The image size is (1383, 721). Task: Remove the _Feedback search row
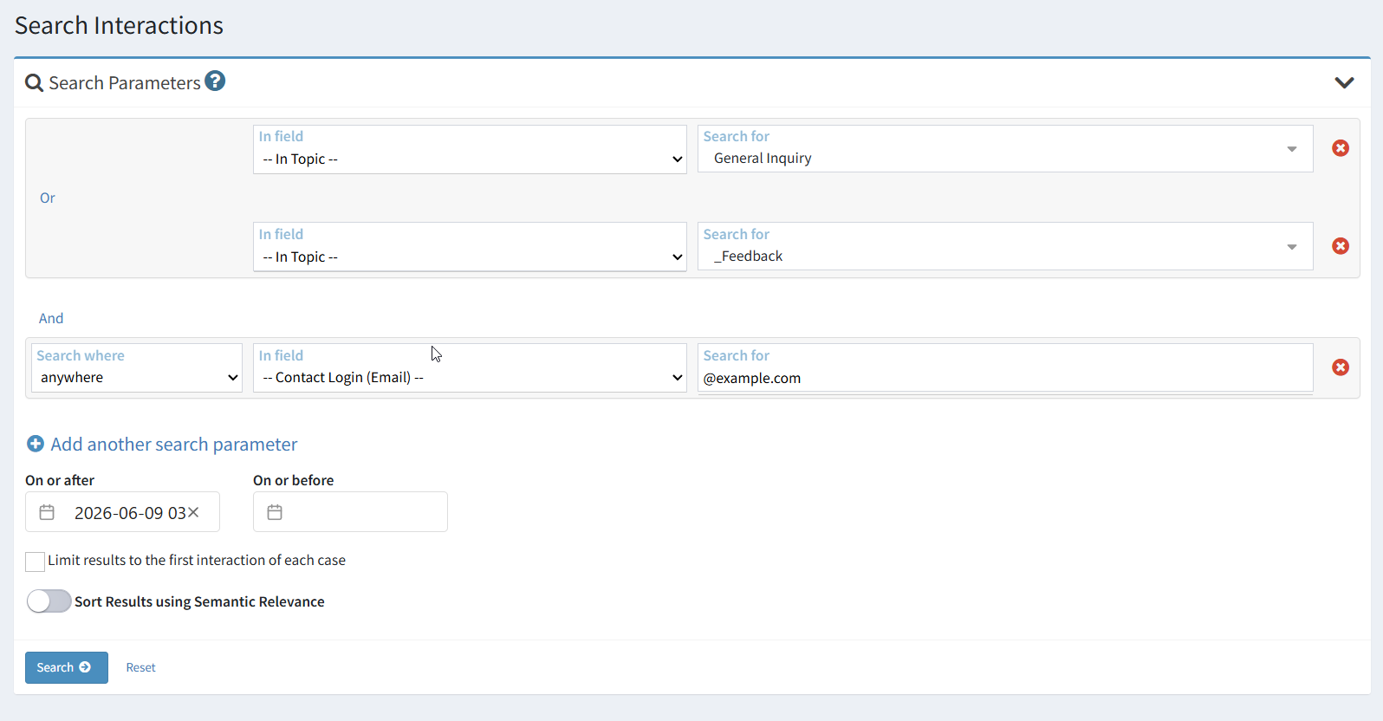(x=1341, y=246)
